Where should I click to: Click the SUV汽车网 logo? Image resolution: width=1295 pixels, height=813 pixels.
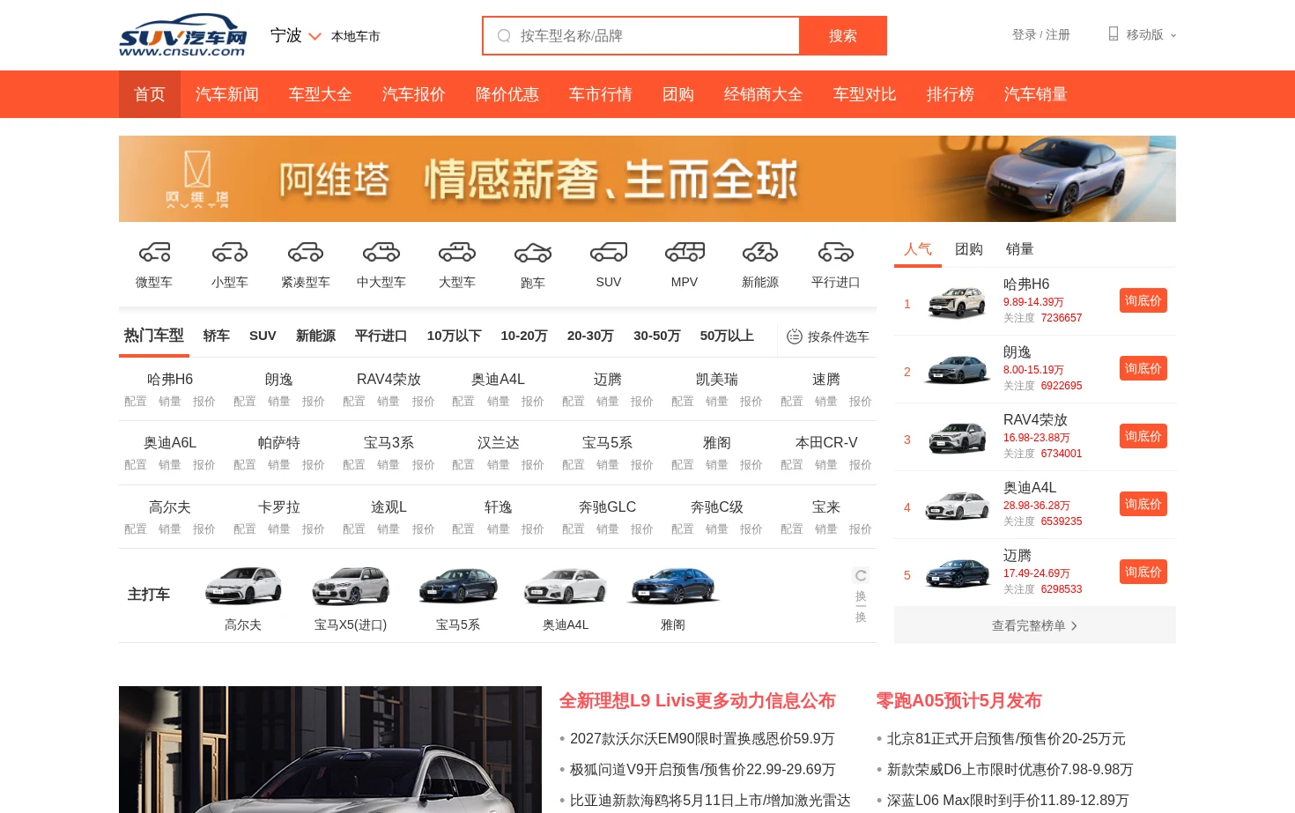pos(183,35)
